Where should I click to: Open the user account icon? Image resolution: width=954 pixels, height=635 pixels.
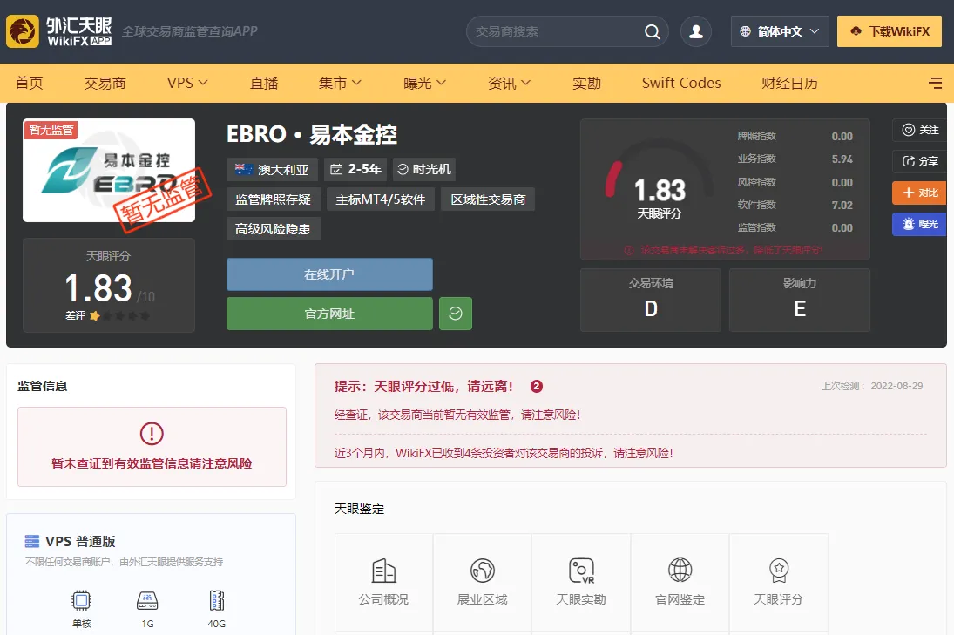[696, 31]
